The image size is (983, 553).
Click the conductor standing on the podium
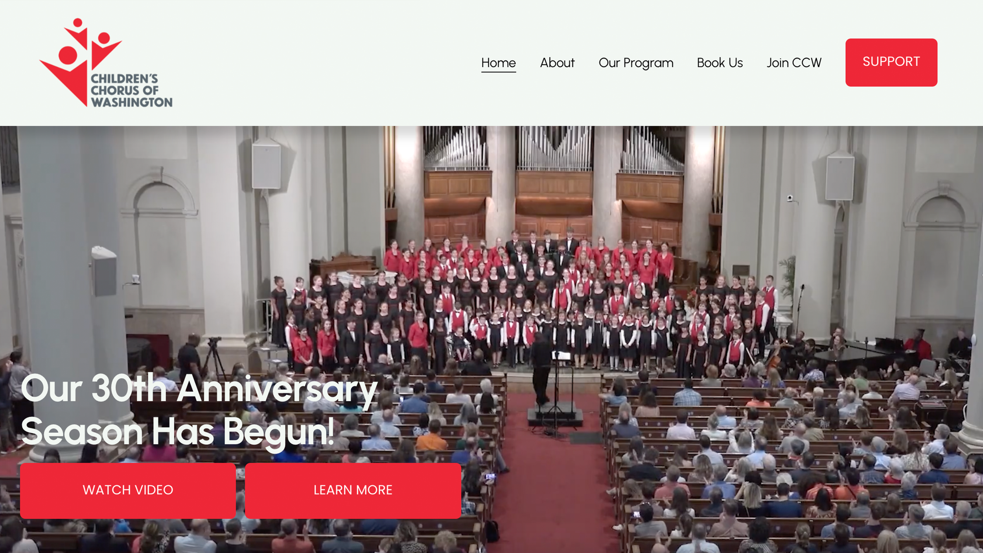point(541,370)
